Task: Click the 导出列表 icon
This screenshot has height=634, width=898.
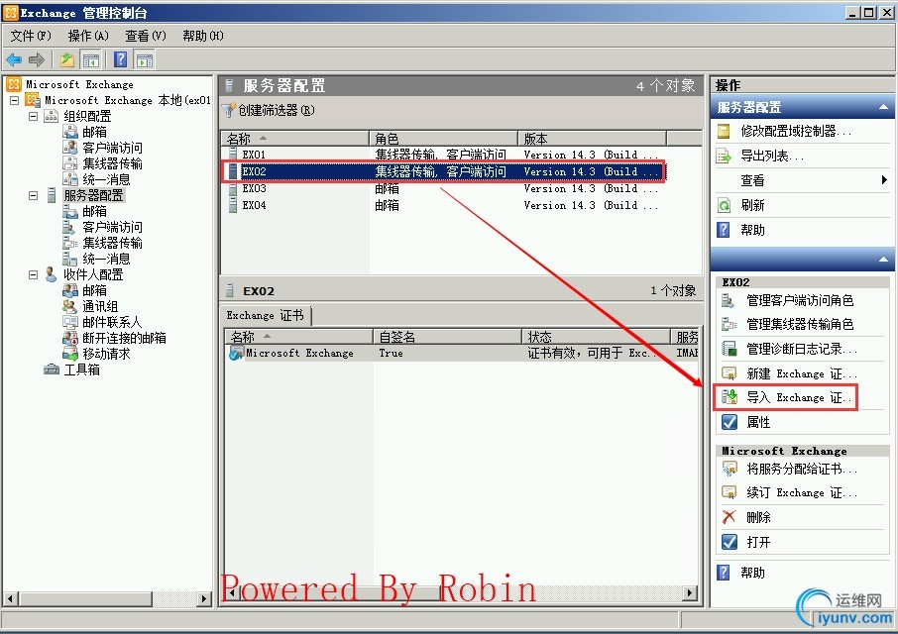Action: [x=724, y=156]
